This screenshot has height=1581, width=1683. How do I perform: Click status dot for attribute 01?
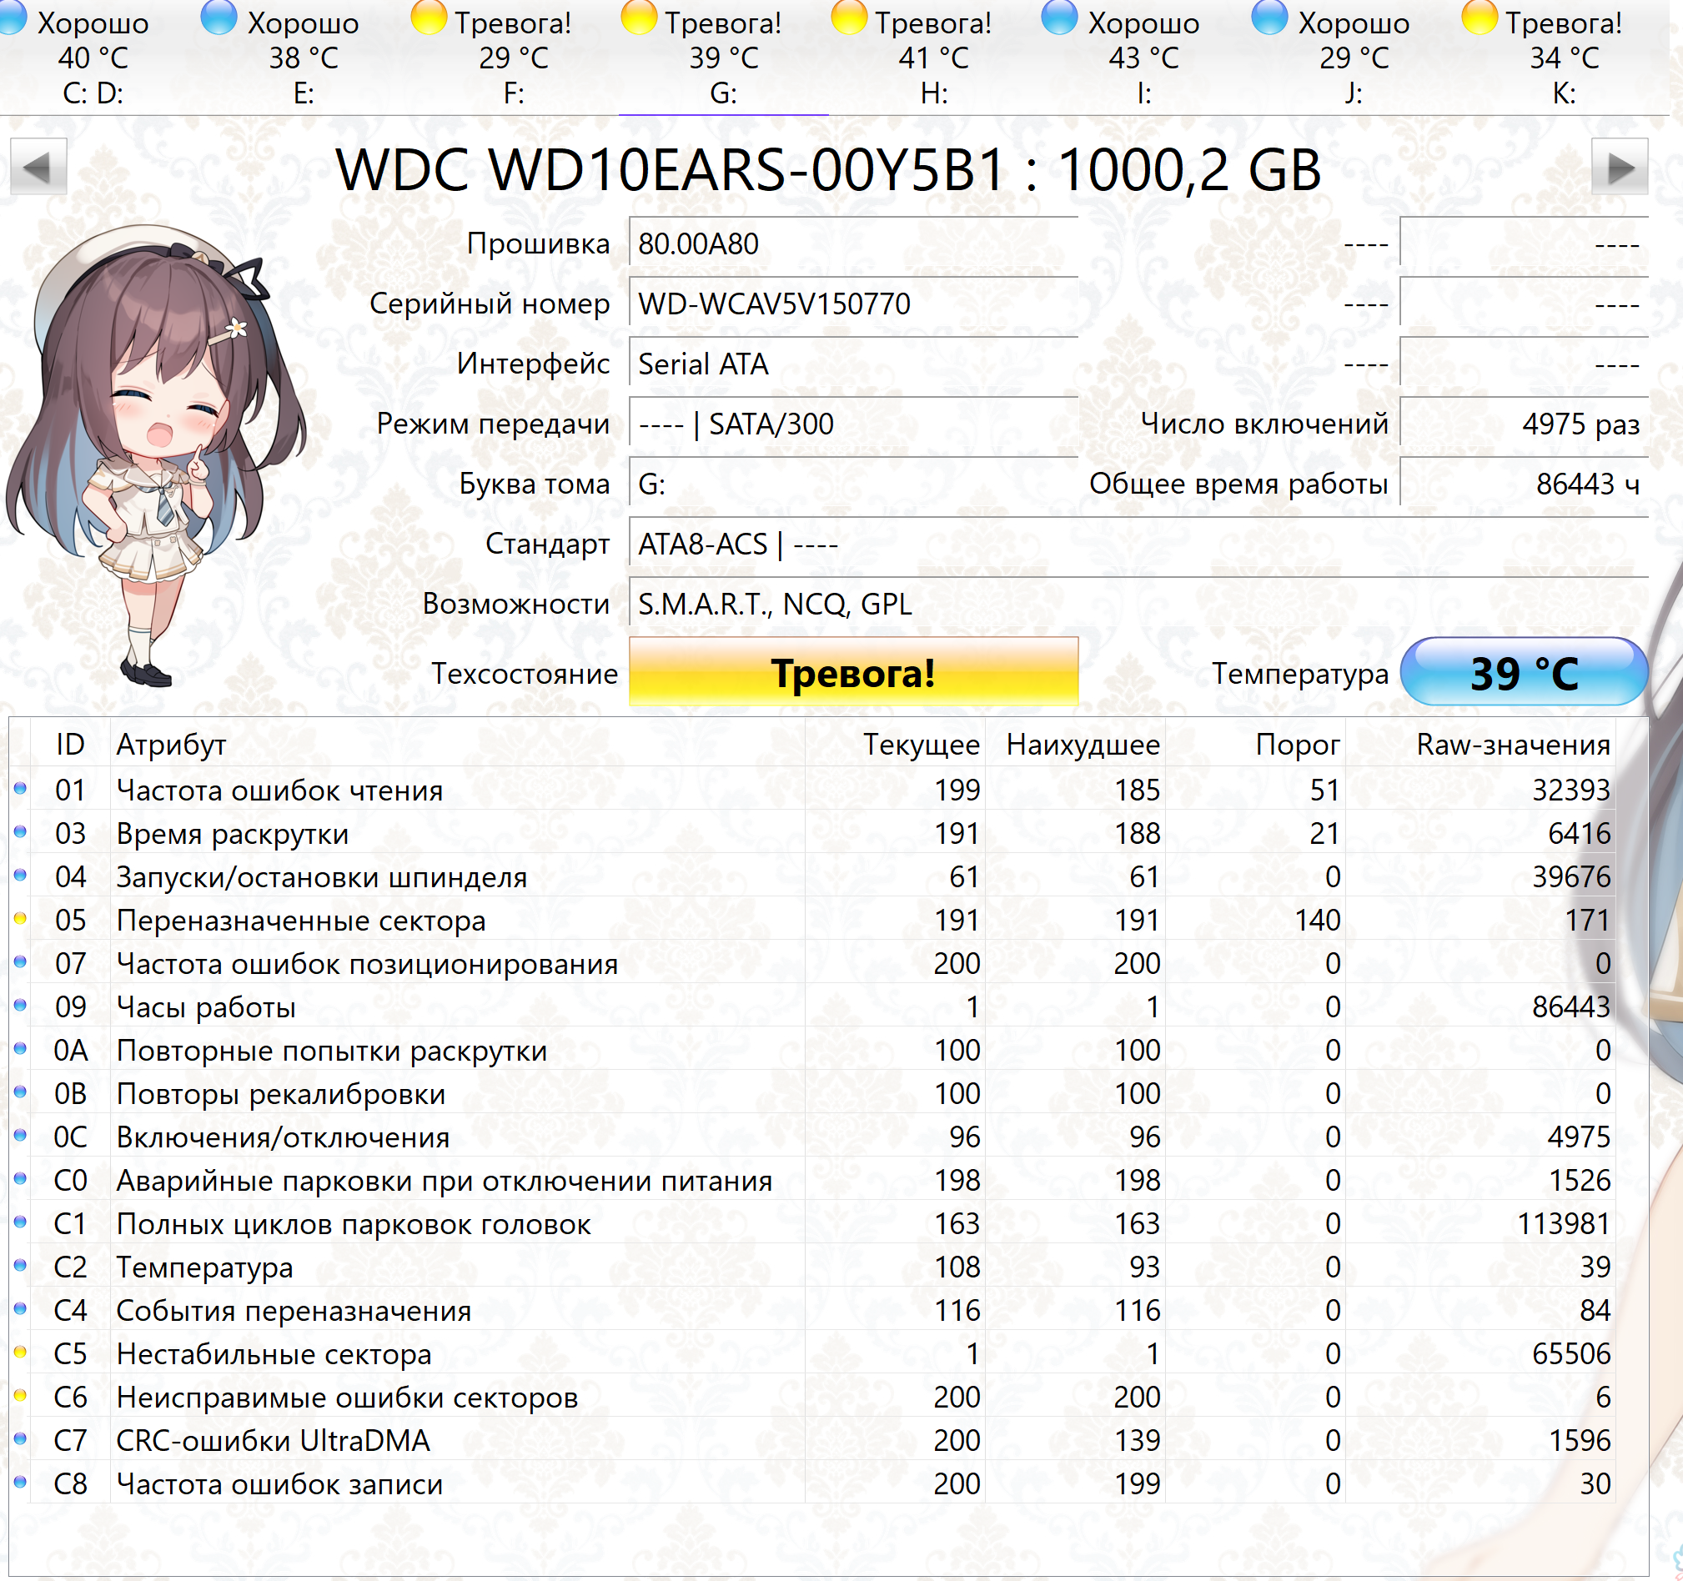[20, 789]
